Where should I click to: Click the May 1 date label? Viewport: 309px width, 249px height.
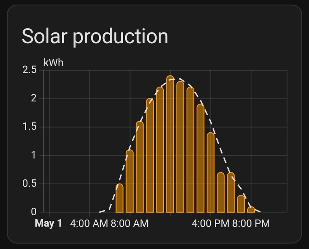pos(48,223)
